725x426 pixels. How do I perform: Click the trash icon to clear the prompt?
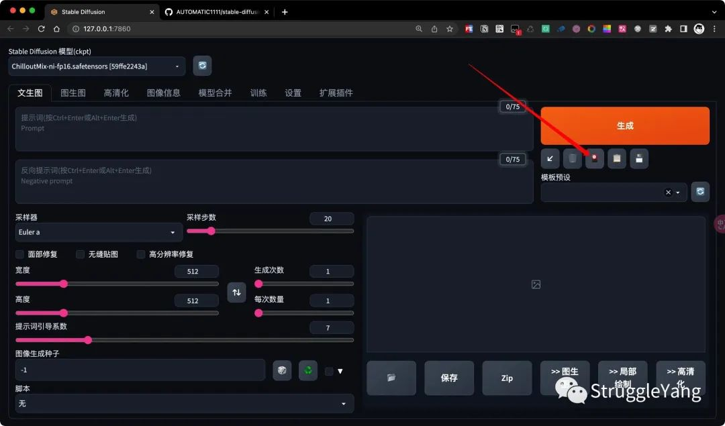point(573,158)
